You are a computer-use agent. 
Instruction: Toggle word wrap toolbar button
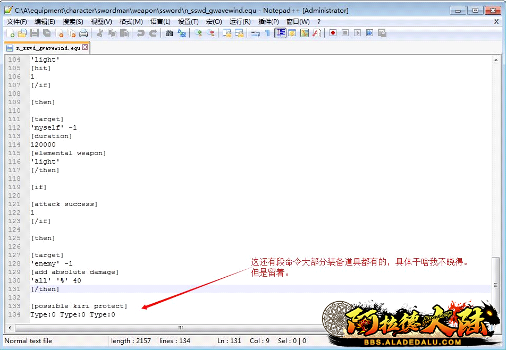tap(256, 33)
